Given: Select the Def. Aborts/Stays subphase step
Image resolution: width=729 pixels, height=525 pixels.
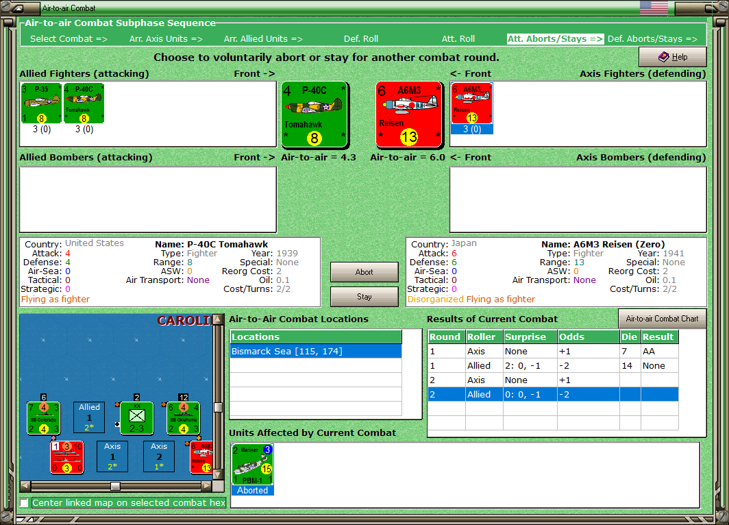Looking at the screenshot, I should tap(652, 39).
